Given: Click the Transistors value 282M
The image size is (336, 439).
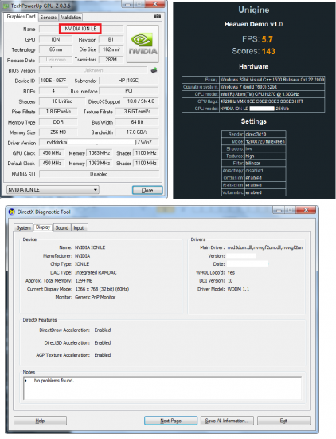Looking at the screenshot, I should 111,60.
